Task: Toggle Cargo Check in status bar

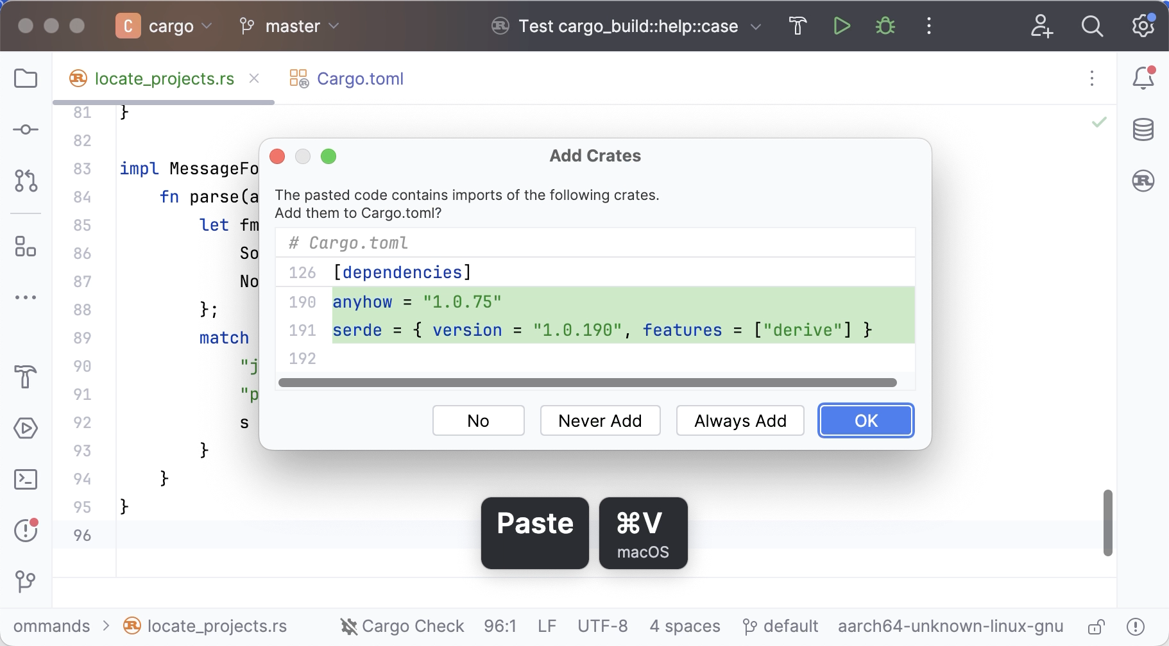Action: tap(402, 626)
